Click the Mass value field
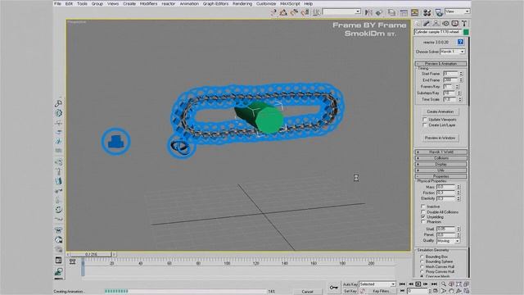 click(445, 187)
